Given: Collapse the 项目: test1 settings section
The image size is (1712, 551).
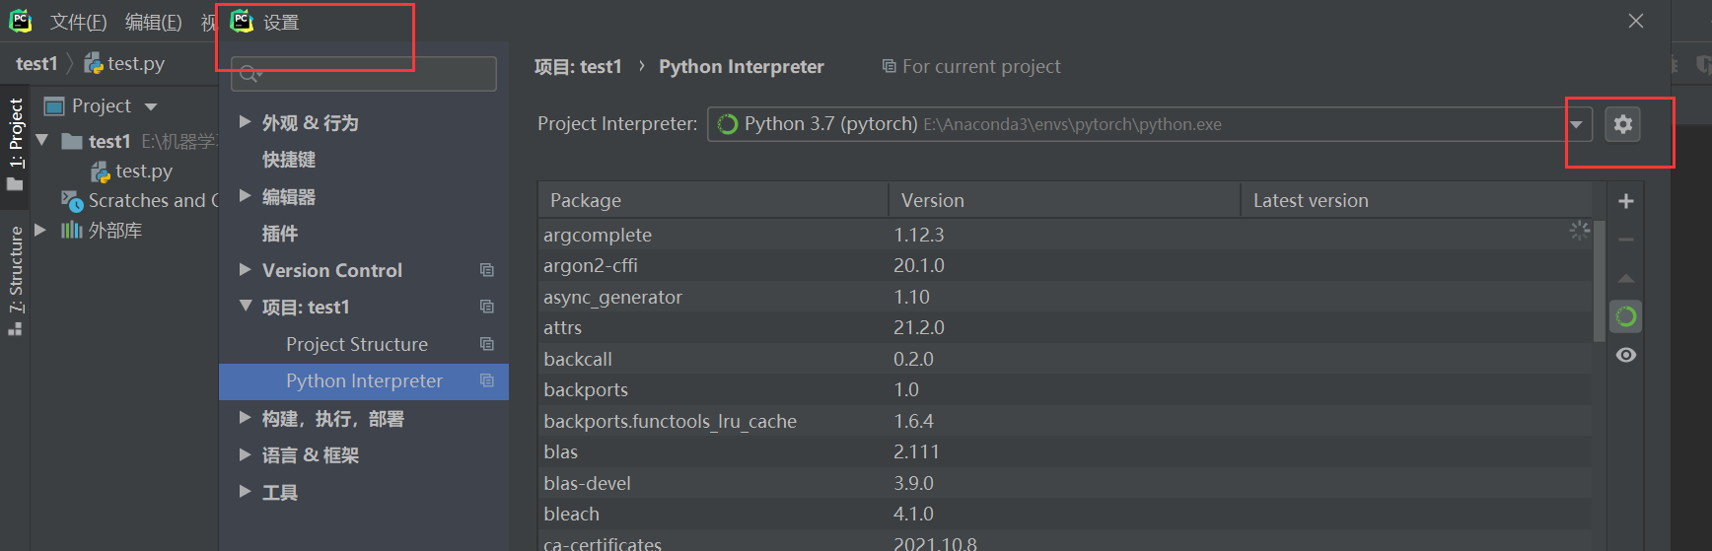Looking at the screenshot, I should [x=246, y=307].
